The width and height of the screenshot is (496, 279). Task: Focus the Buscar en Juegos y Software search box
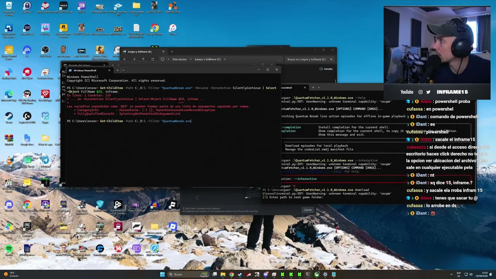[x=310, y=59]
